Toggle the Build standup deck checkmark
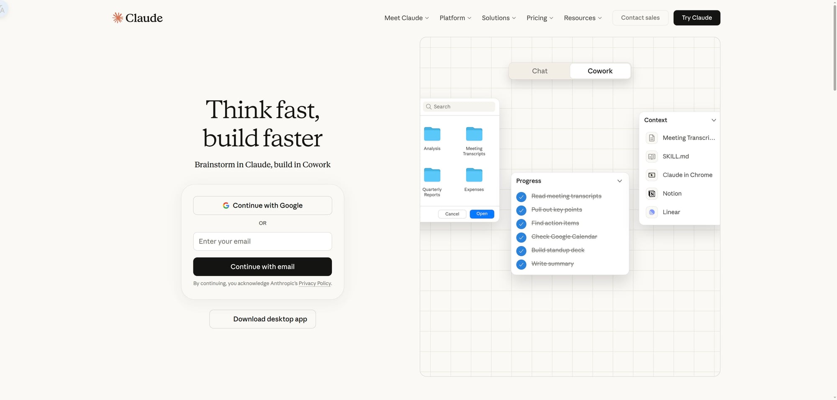This screenshot has width=837, height=400. pyautogui.click(x=521, y=251)
